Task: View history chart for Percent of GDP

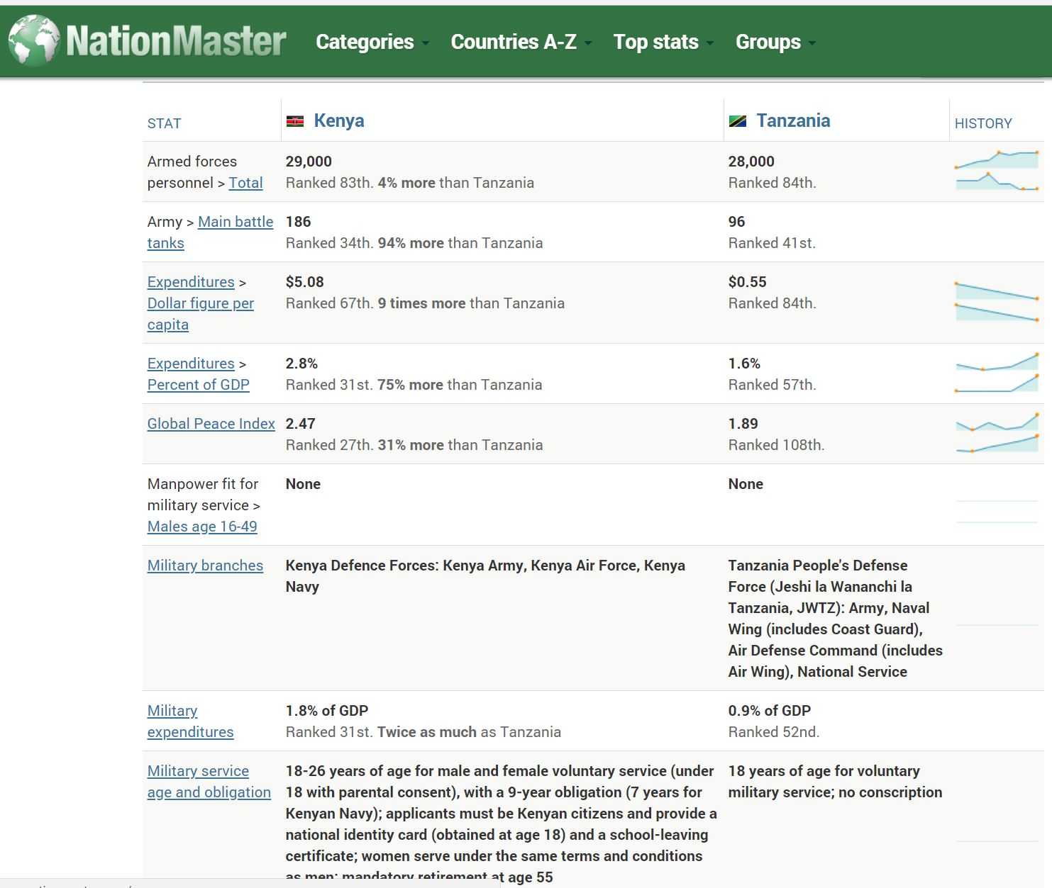Action: click(997, 373)
